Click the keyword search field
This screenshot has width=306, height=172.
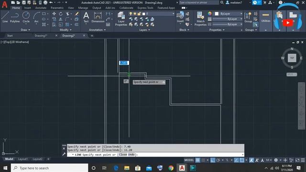pos(199,2)
